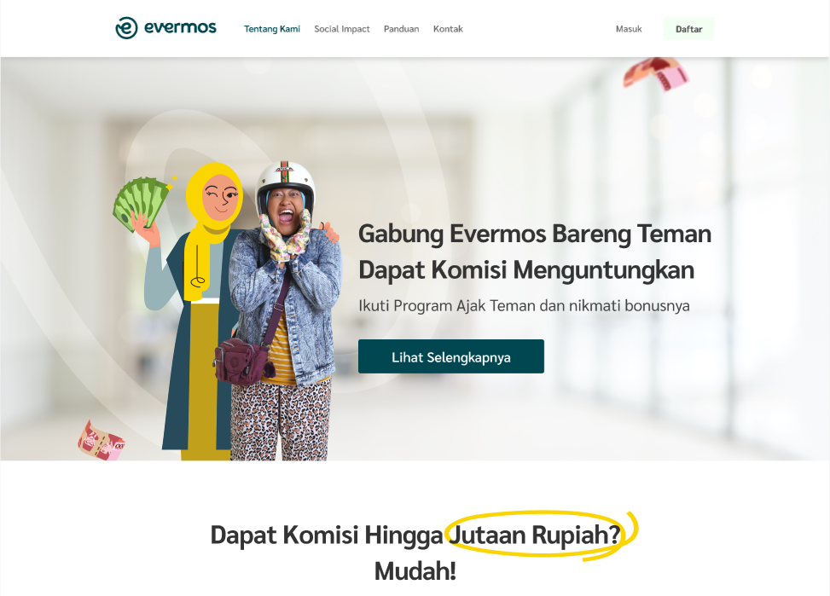This screenshot has width=830, height=596.
Task: Open the Tentang Kami menu item
Action: [272, 29]
